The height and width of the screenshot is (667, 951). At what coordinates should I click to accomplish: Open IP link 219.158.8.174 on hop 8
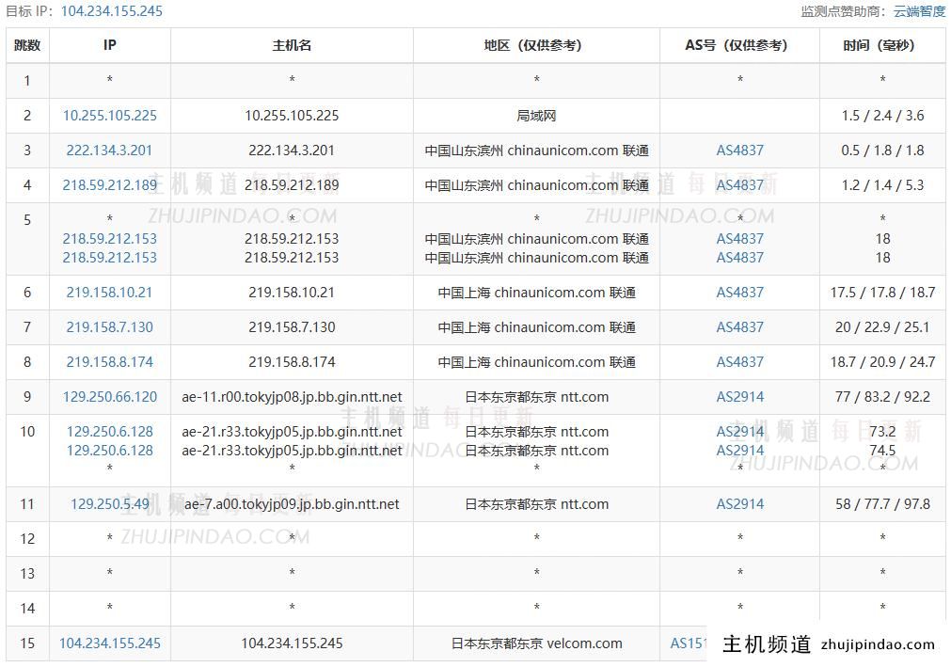[x=109, y=361]
